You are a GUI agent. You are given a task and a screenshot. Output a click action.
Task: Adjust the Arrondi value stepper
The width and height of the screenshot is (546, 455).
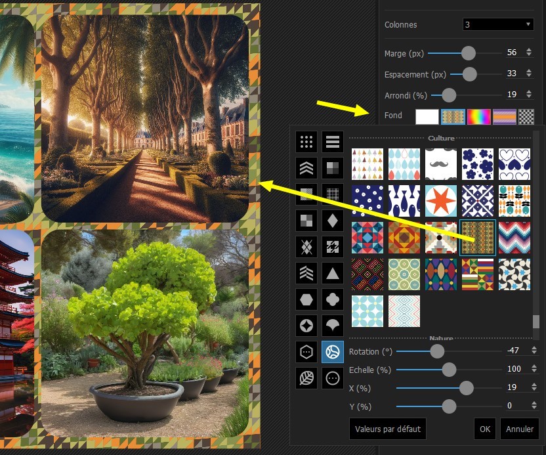pos(529,94)
